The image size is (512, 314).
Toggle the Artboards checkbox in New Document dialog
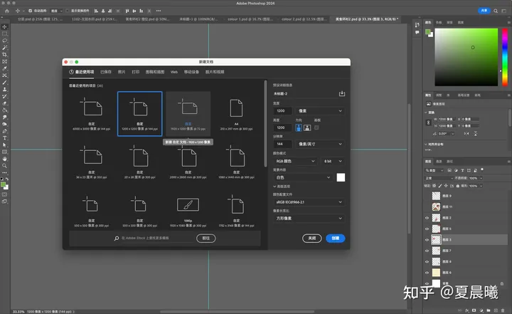(x=316, y=127)
